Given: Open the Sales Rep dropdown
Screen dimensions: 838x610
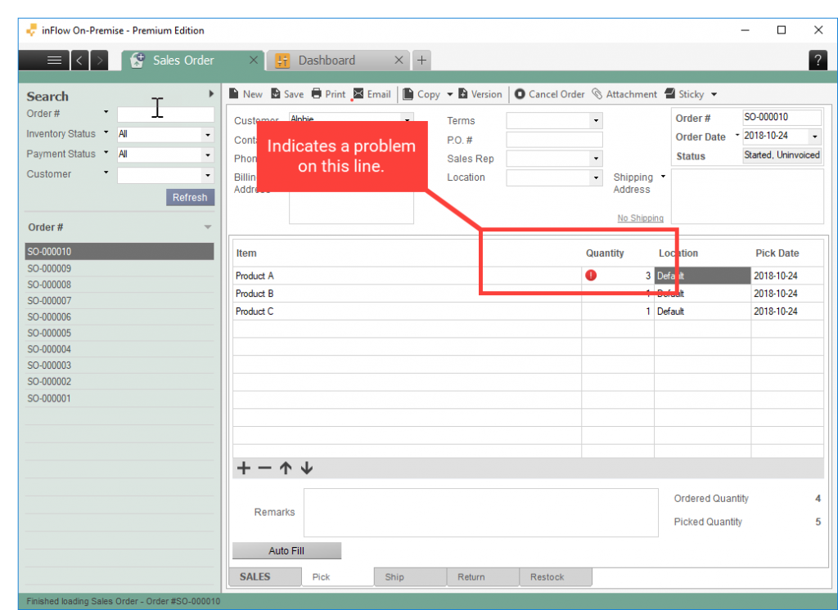Looking at the screenshot, I should 596,159.
